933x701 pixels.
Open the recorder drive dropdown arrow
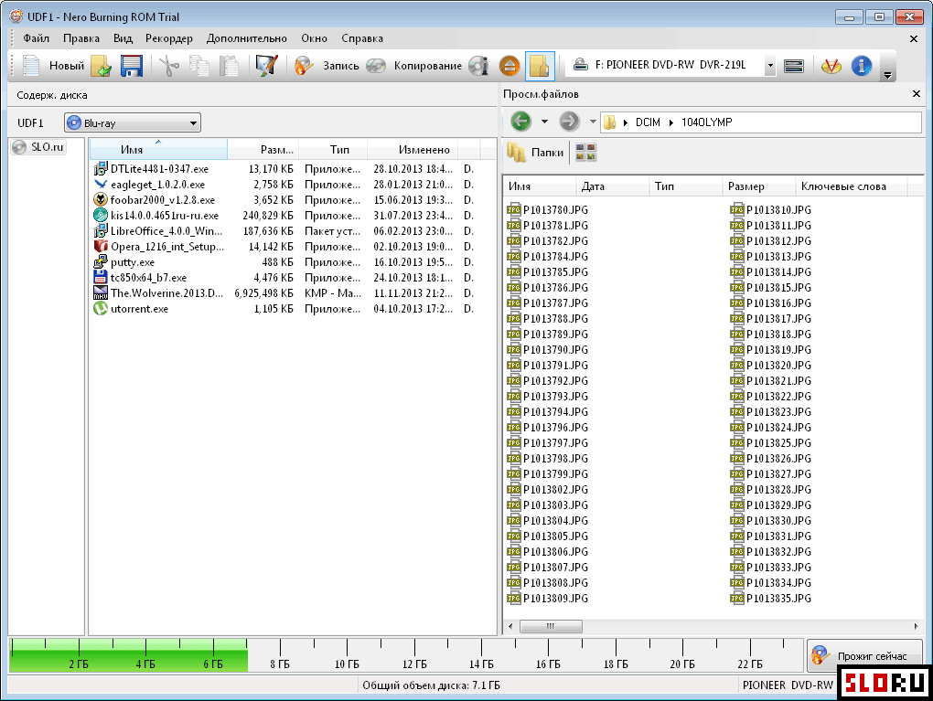770,66
